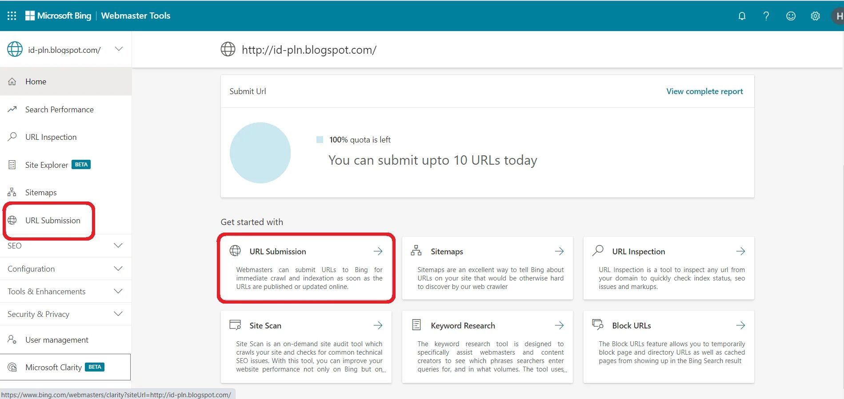
Task: Open the Sitemaps card title
Action: (x=447, y=252)
